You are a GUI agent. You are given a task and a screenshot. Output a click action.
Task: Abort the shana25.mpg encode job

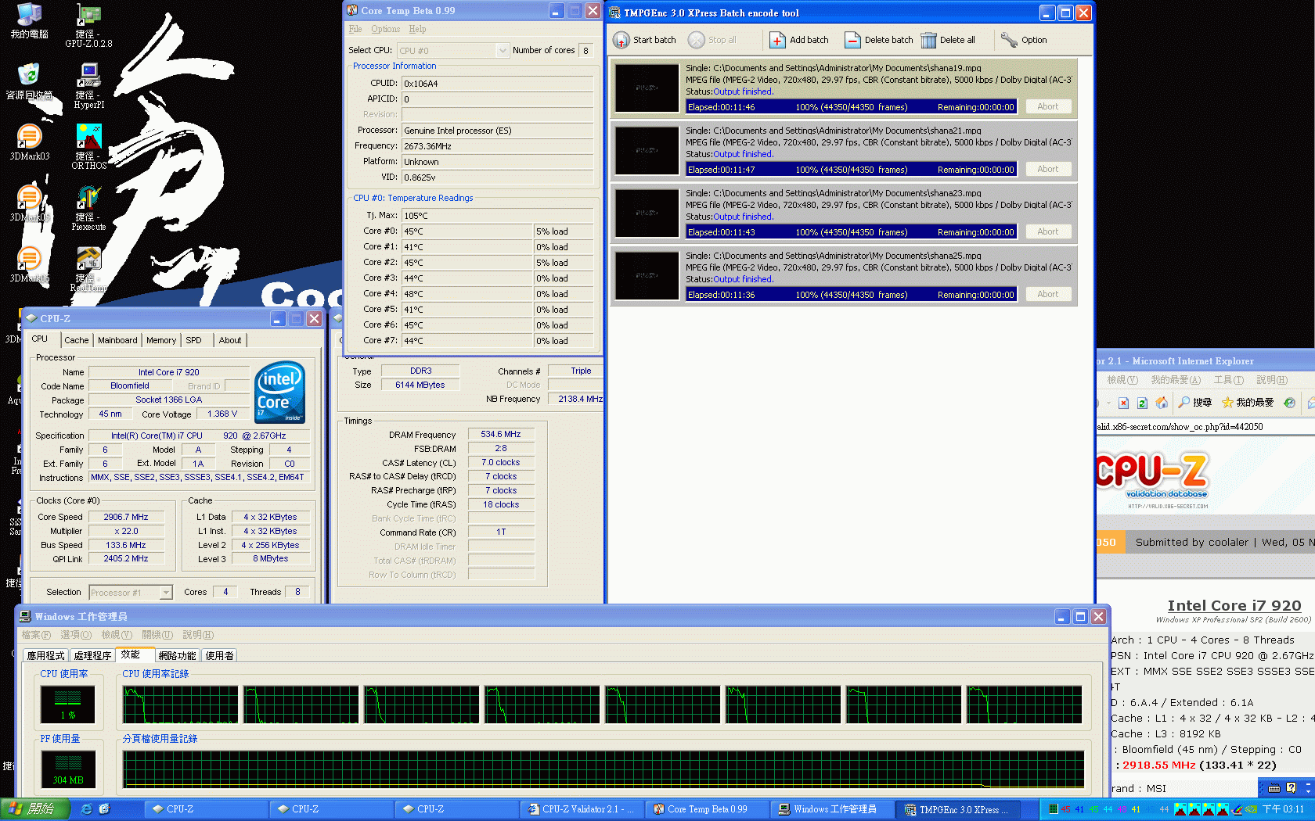(x=1048, y=294)
